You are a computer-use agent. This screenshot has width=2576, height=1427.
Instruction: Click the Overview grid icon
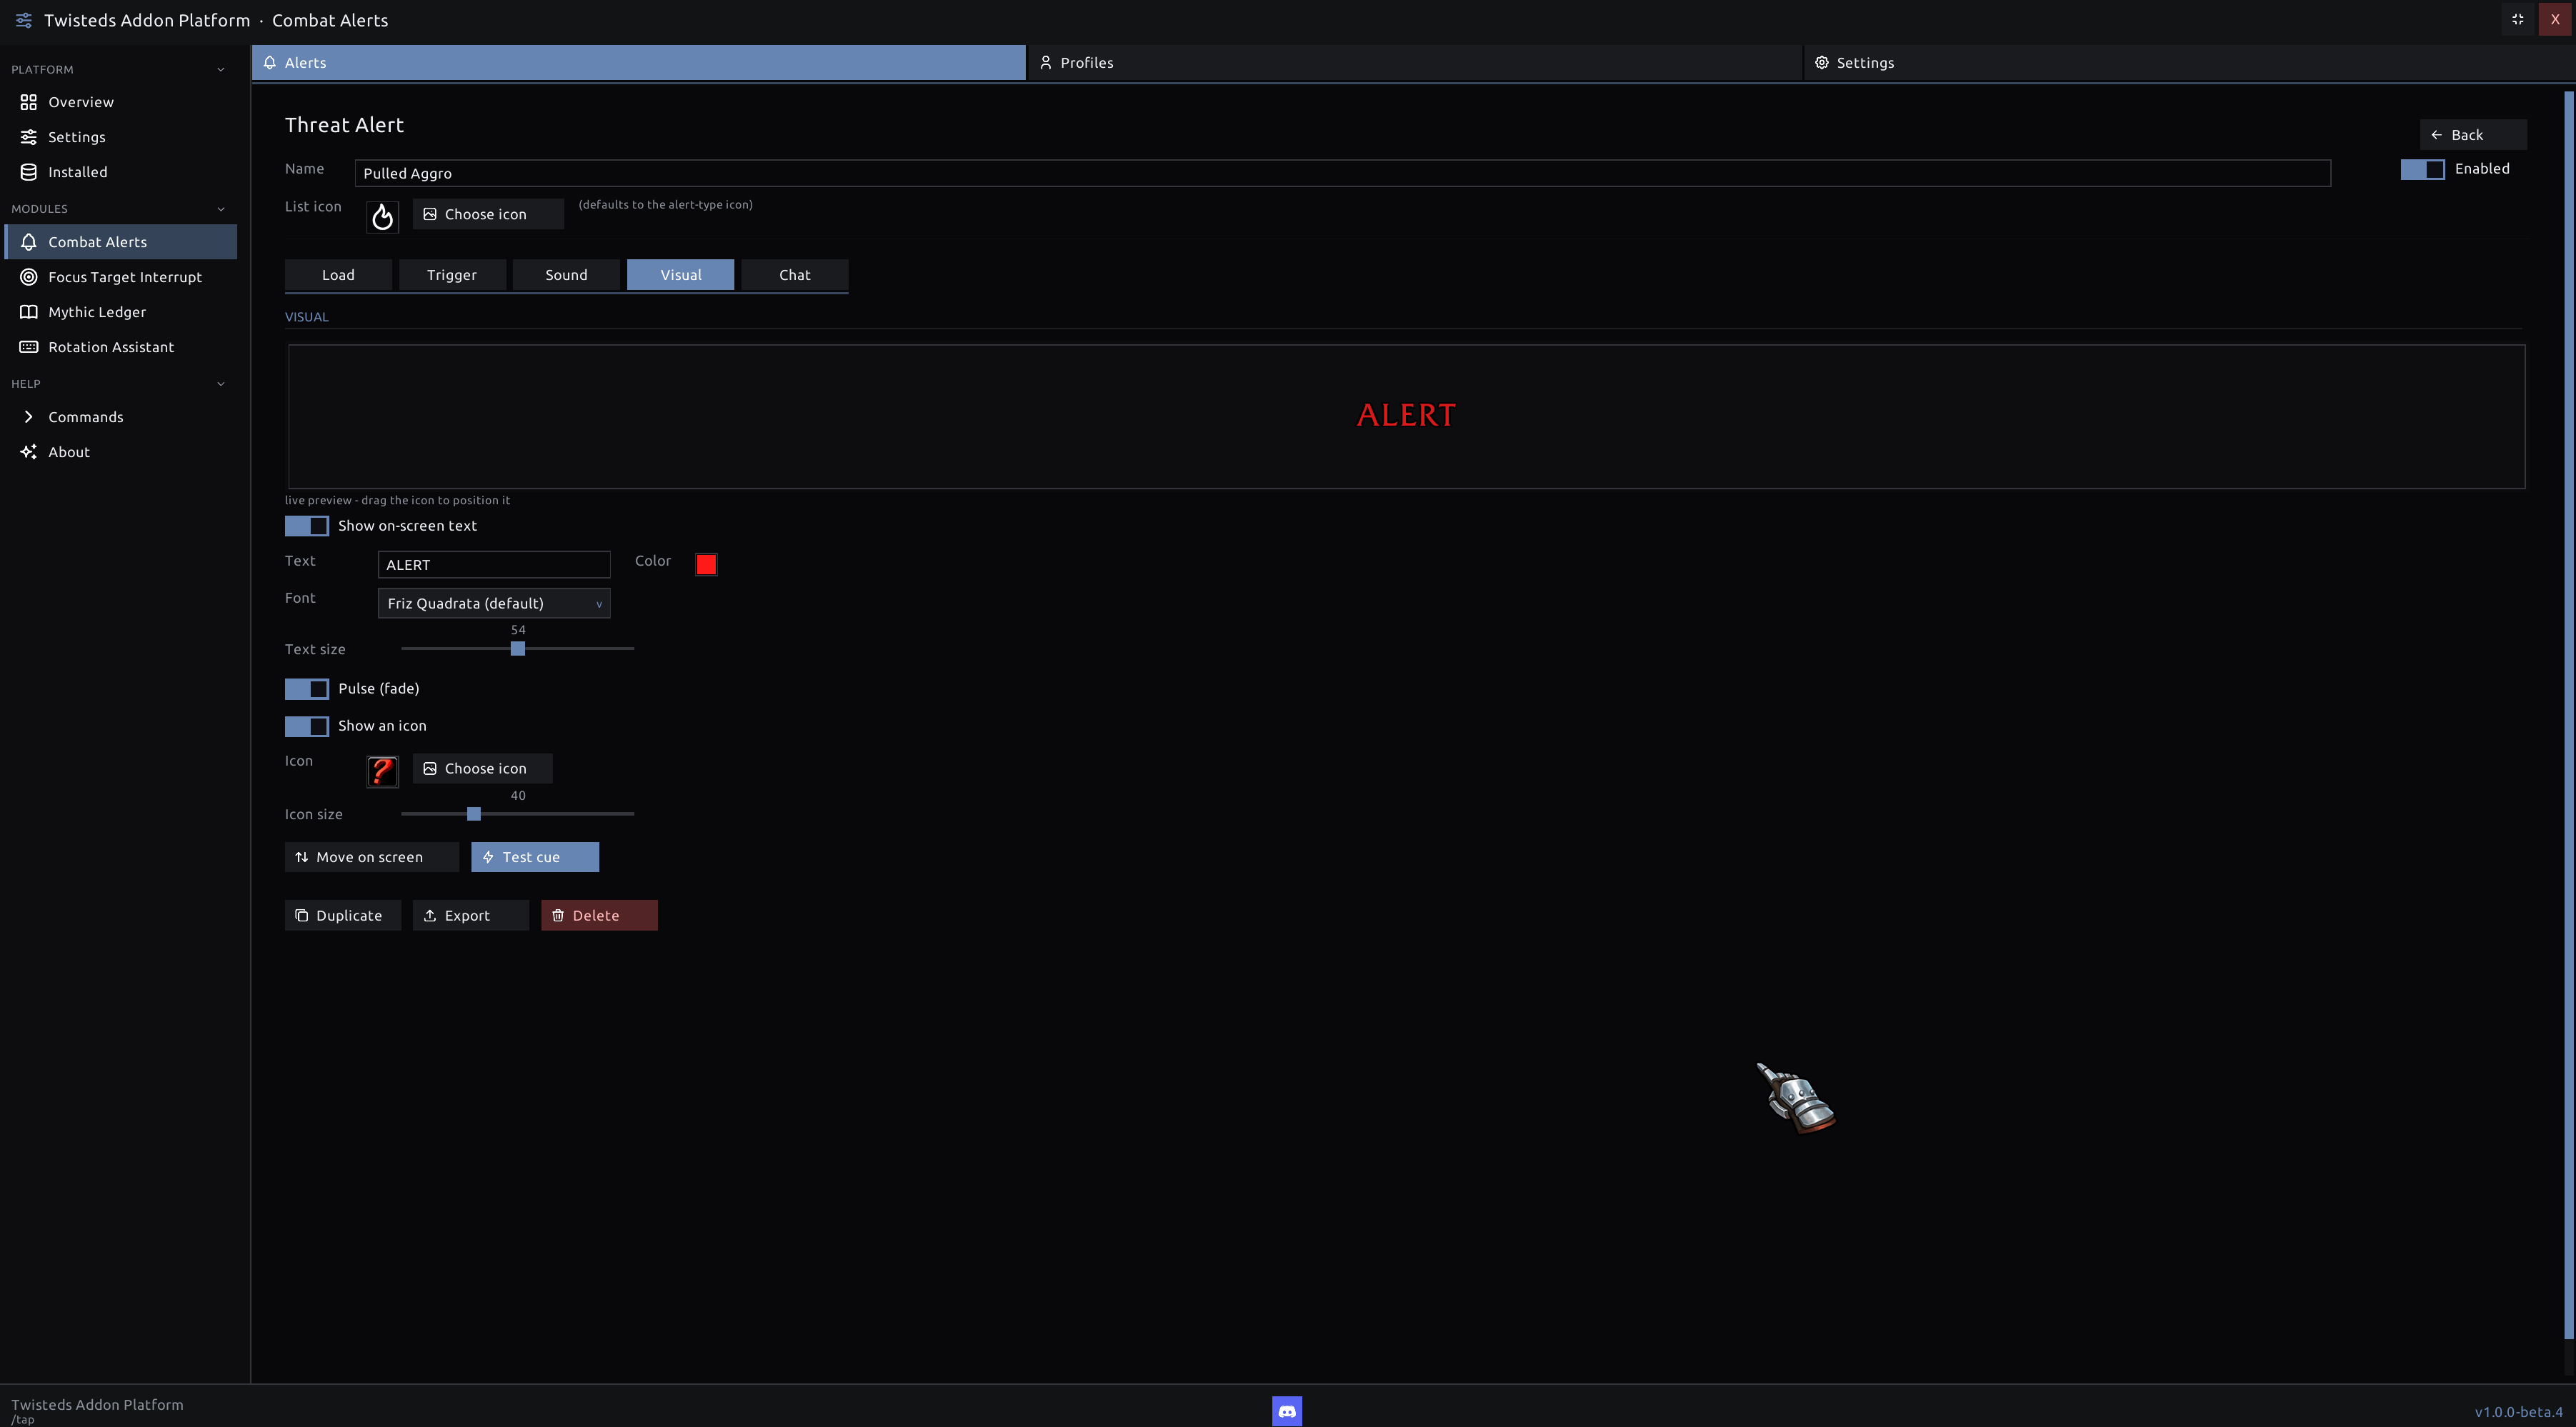pos(29,102)
